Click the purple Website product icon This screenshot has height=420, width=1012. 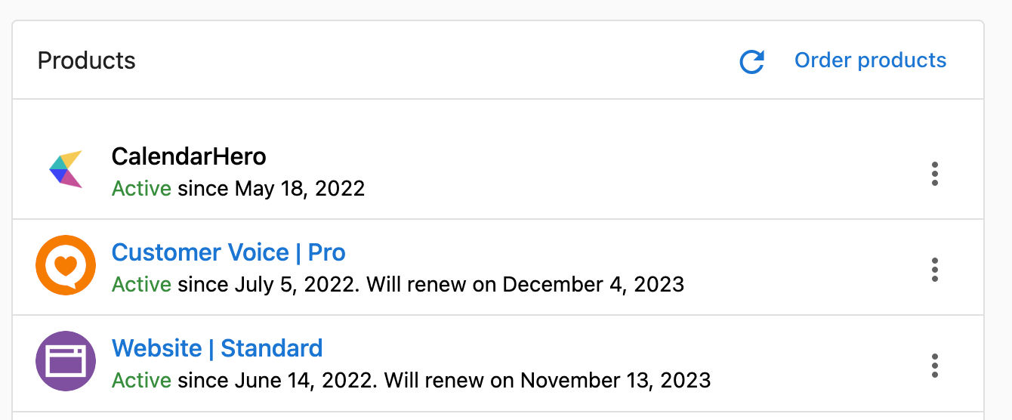point(66,361)
